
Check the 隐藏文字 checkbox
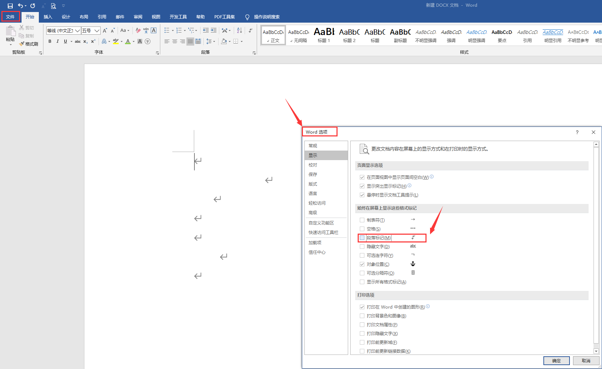[362, 247]
